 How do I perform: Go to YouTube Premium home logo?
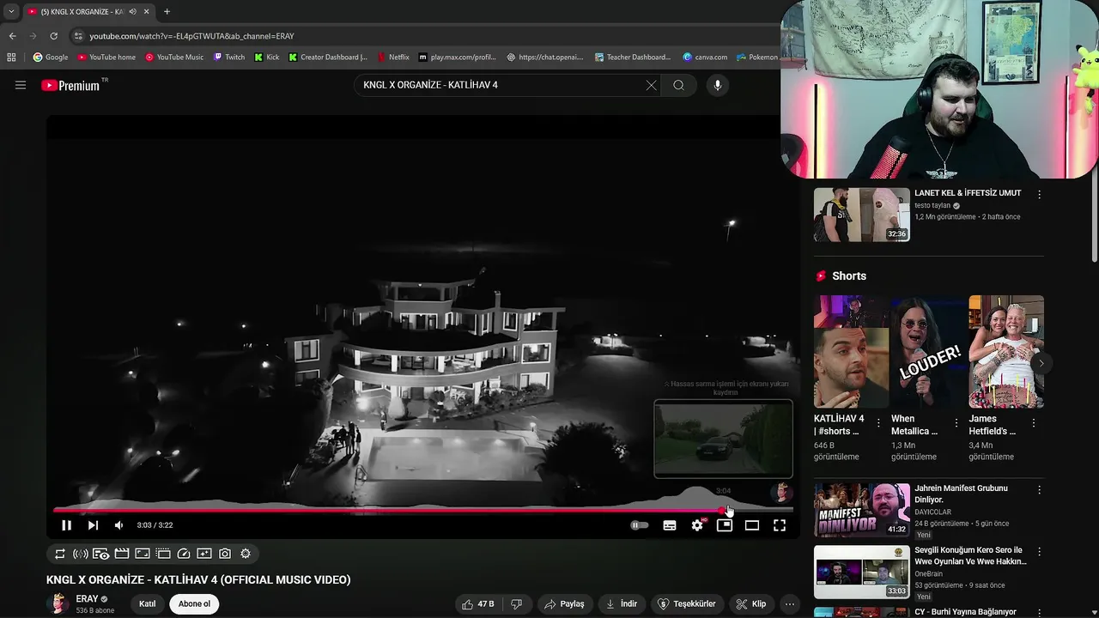[x=71, y=85]
